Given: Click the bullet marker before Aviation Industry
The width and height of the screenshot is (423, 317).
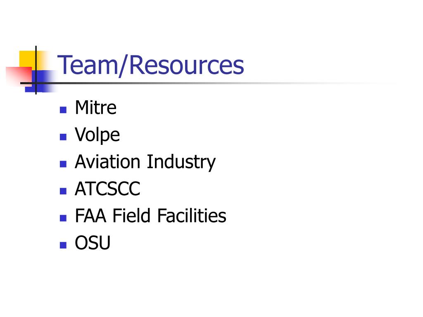Looking at the screenshot, I should click(x=63, y=164).
